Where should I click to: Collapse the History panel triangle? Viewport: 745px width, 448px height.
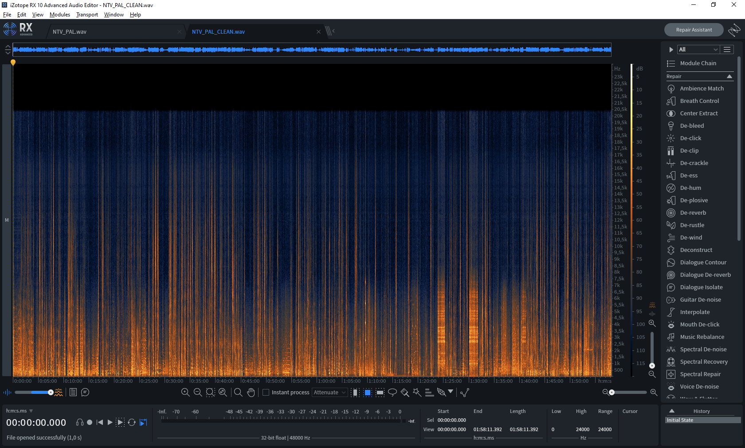click(x=672, y=411)
